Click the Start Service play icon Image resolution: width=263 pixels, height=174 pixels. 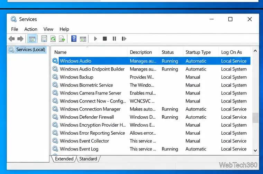[96, 39]
